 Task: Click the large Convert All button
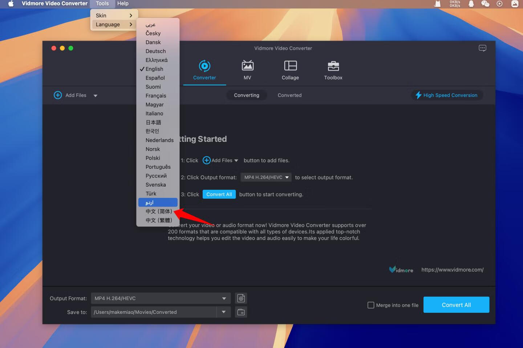point(456,305)
